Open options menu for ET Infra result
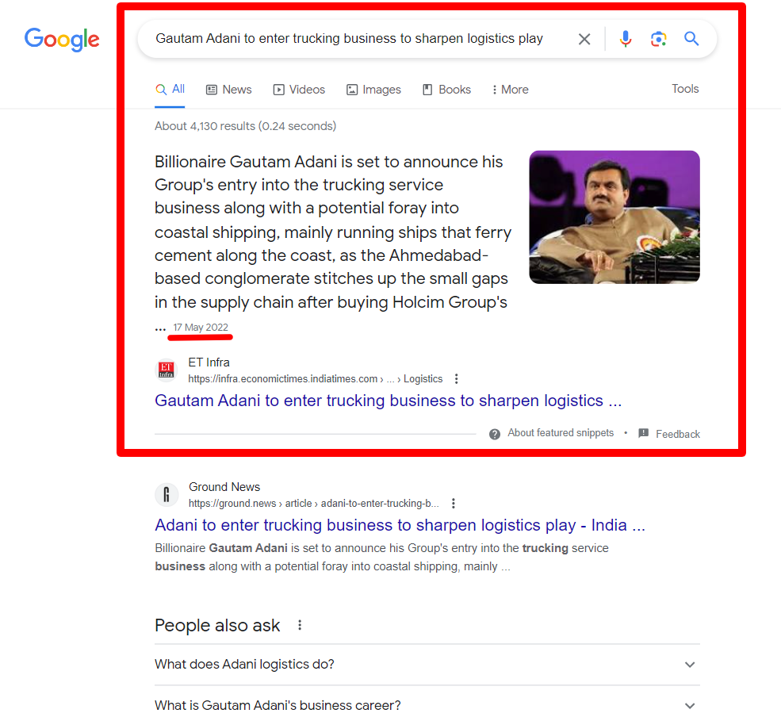The height and width of the screenshot is (721, 781). pos(456,379)
